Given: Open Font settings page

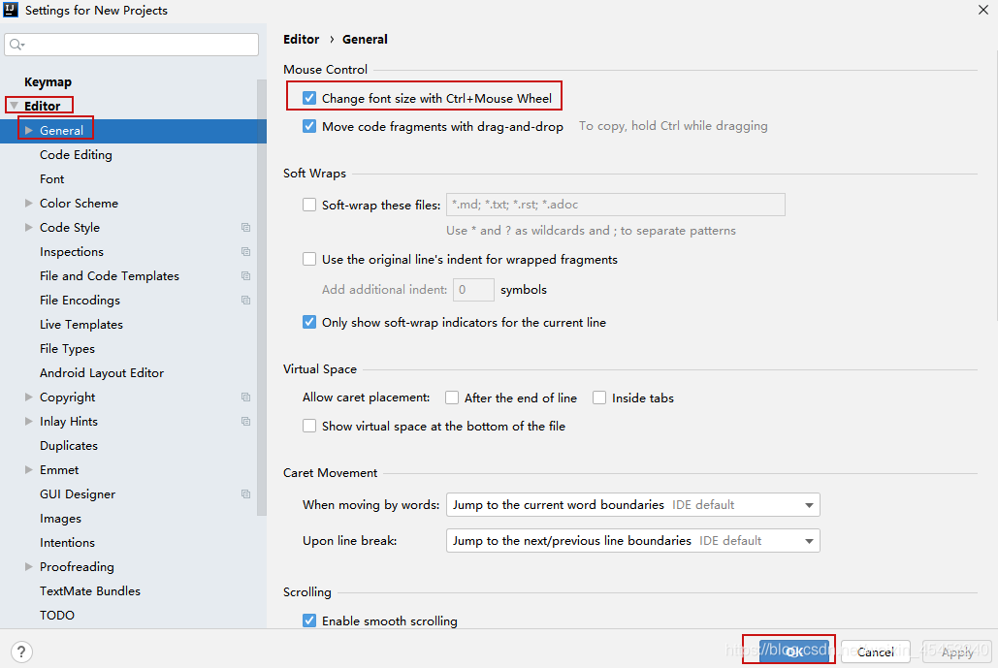Looking at the screenshot, I should tap(51, 178).
